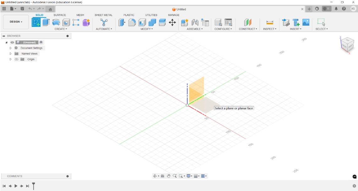Viewport: 358px width, 191px height.
Task: Choose the Fillet tool
Action: click(x=132, y=22)
